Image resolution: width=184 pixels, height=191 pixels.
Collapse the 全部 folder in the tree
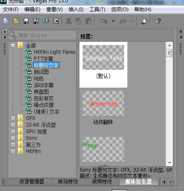13,45
